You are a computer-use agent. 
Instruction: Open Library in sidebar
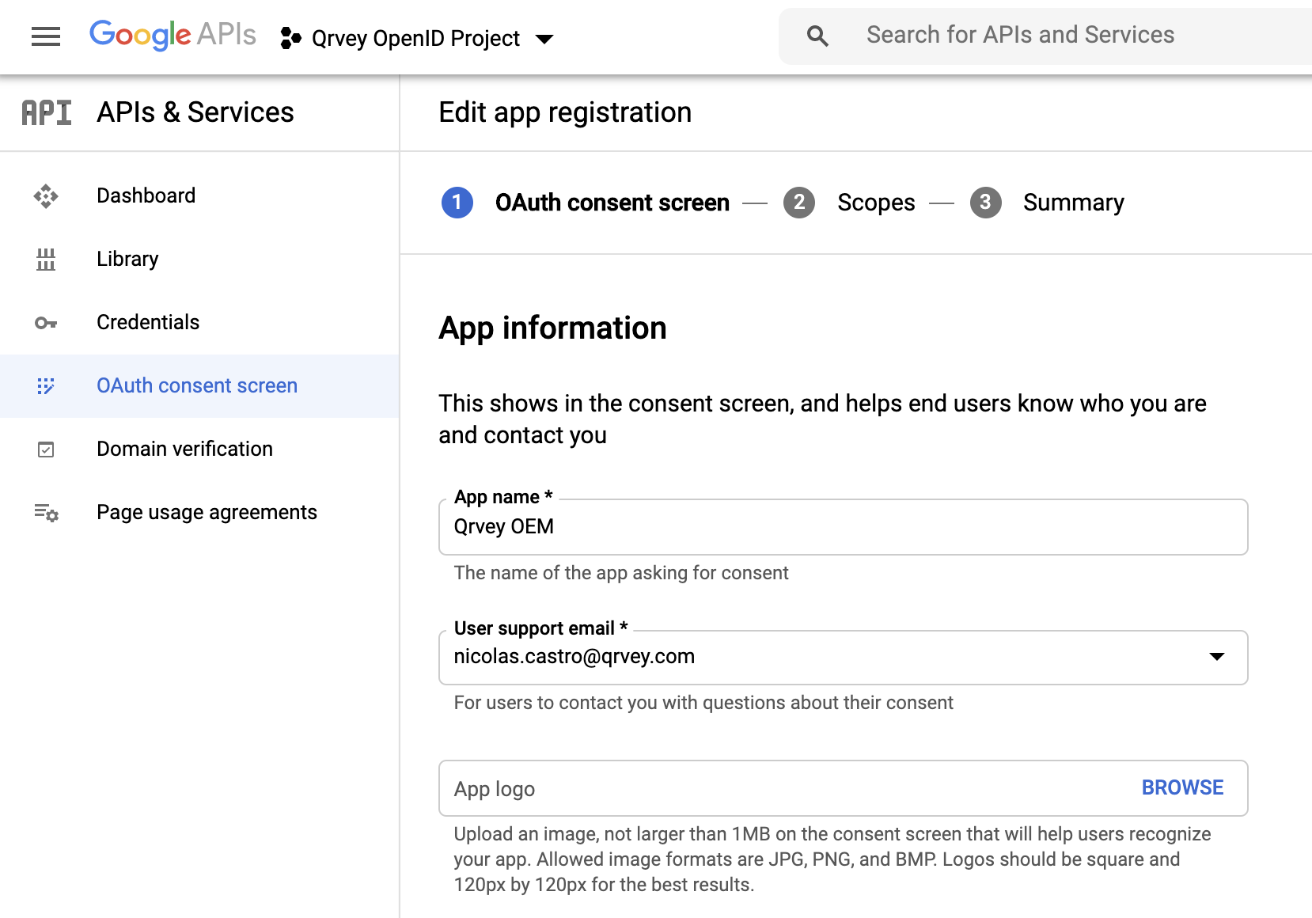(199, 260)
